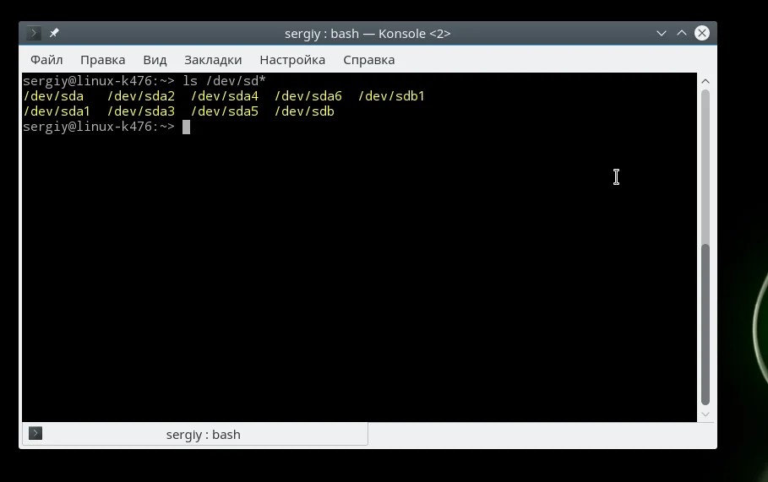The image size is (768, 482).
Task: Click the /dev/sdb1 entry in output
Action: pos(391,96)
